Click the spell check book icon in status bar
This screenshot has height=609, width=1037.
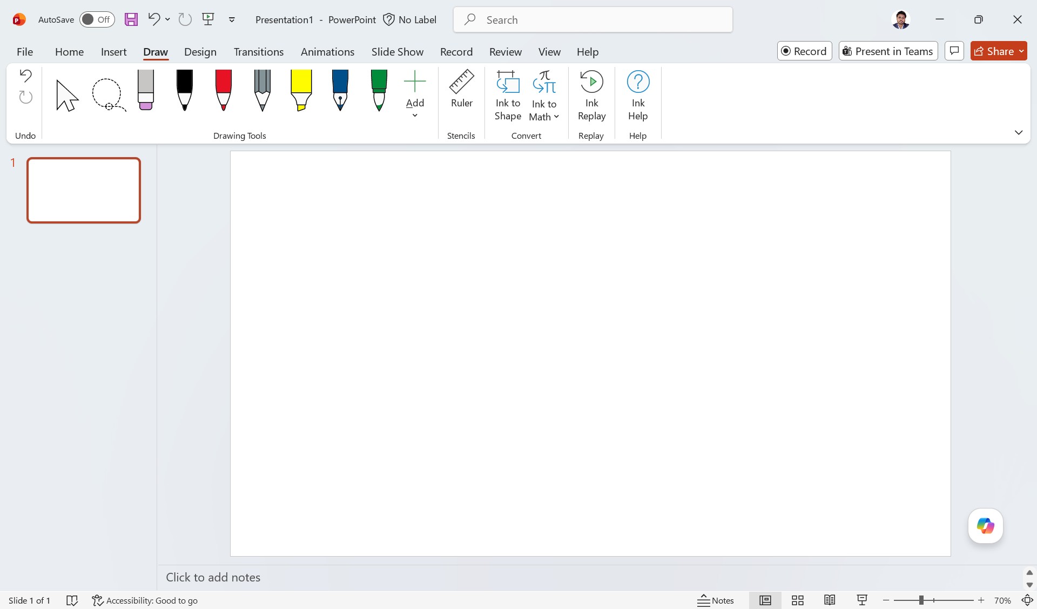coord(72,600)
